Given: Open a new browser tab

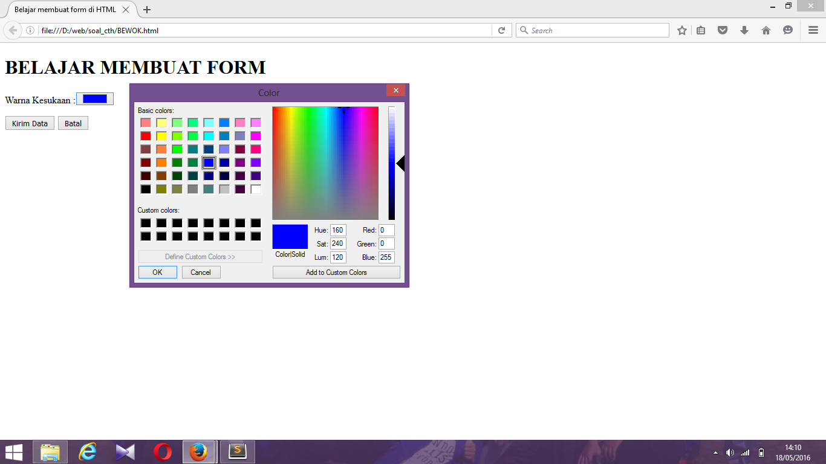Looking at the screenshot, I should [146, 10].
